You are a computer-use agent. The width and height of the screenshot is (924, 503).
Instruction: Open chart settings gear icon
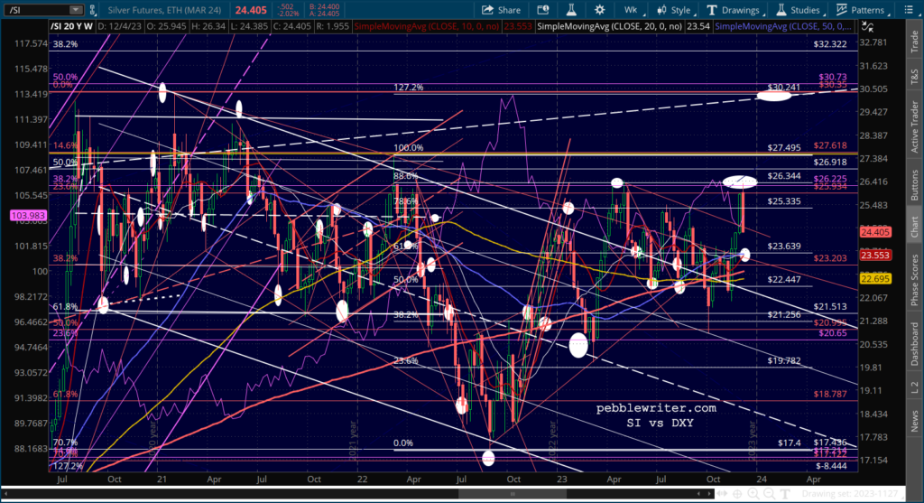click(599, 10)
